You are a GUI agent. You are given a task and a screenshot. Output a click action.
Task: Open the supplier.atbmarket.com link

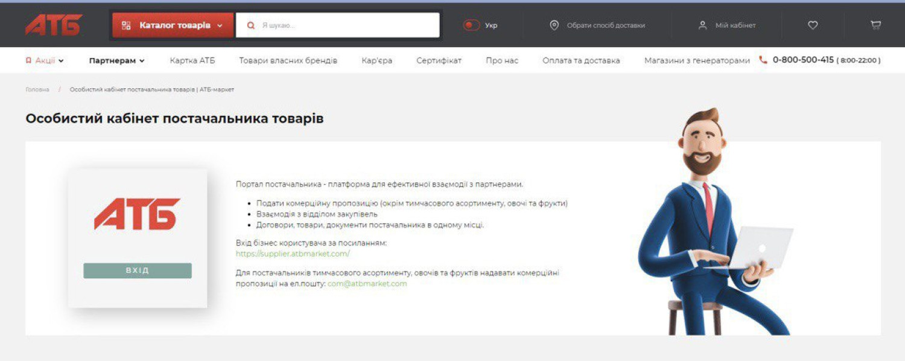click(x=293, y=254)
